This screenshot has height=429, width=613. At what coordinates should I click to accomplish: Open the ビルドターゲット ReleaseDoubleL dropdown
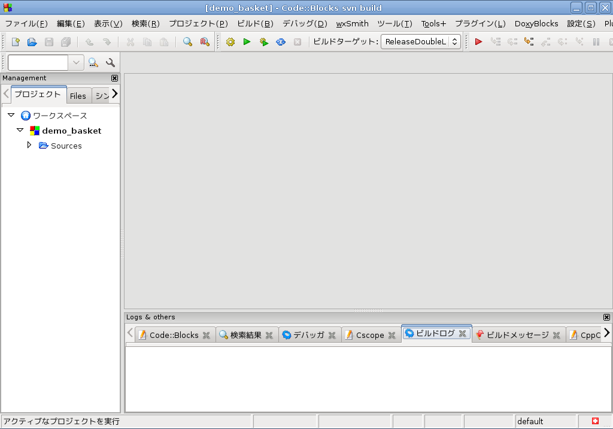(421, 41)
